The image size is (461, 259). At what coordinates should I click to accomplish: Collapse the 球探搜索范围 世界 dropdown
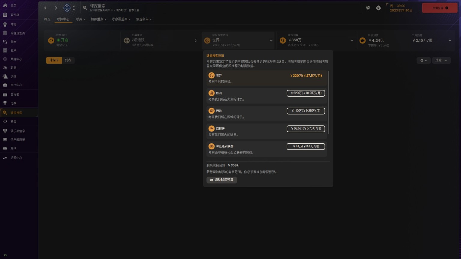click(271, 41)
